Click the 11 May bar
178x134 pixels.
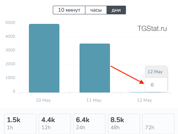coord(95,68)
